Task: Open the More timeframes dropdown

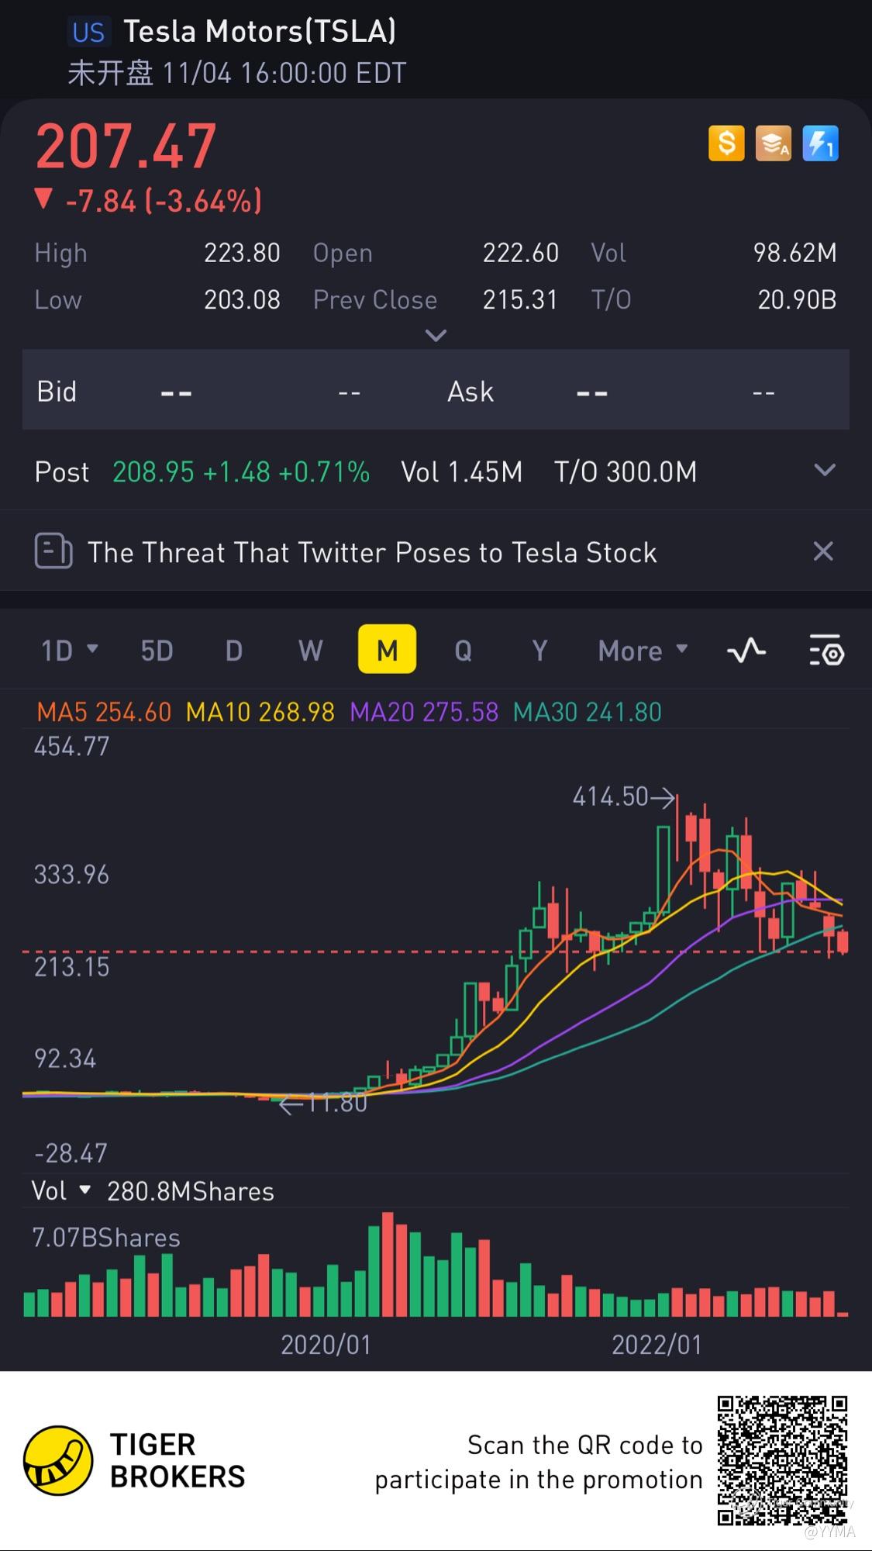Action: 643,650
